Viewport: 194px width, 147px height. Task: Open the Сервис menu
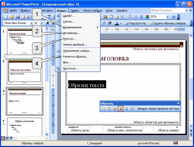[75, 11]
